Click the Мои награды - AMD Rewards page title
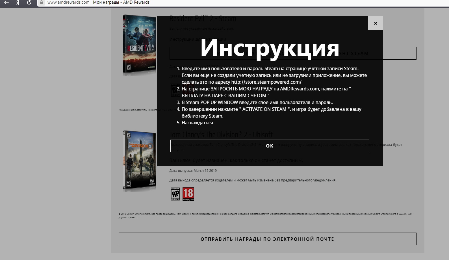449x260 pixels. tap(121, 2)
